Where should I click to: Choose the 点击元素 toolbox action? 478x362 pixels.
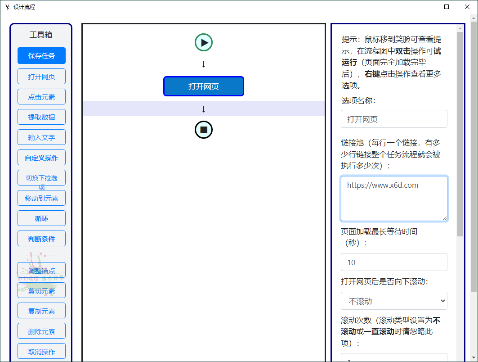[41, 97]
